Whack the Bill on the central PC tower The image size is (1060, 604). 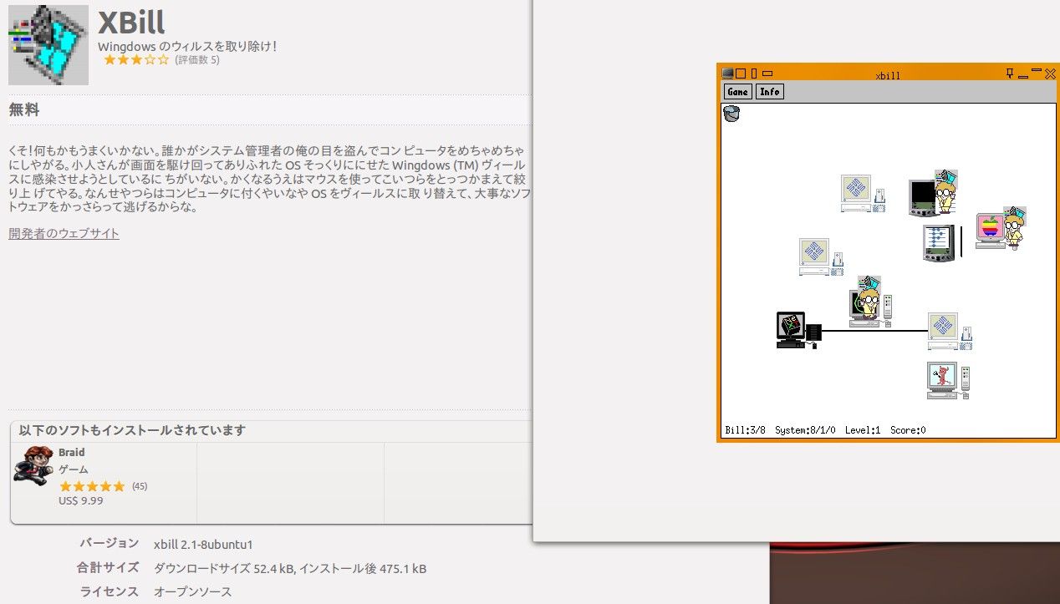869,297
